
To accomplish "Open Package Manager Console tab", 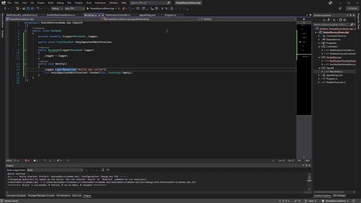I will coord(41,196).
